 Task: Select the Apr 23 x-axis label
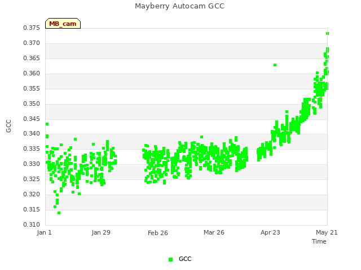[270, 232]
